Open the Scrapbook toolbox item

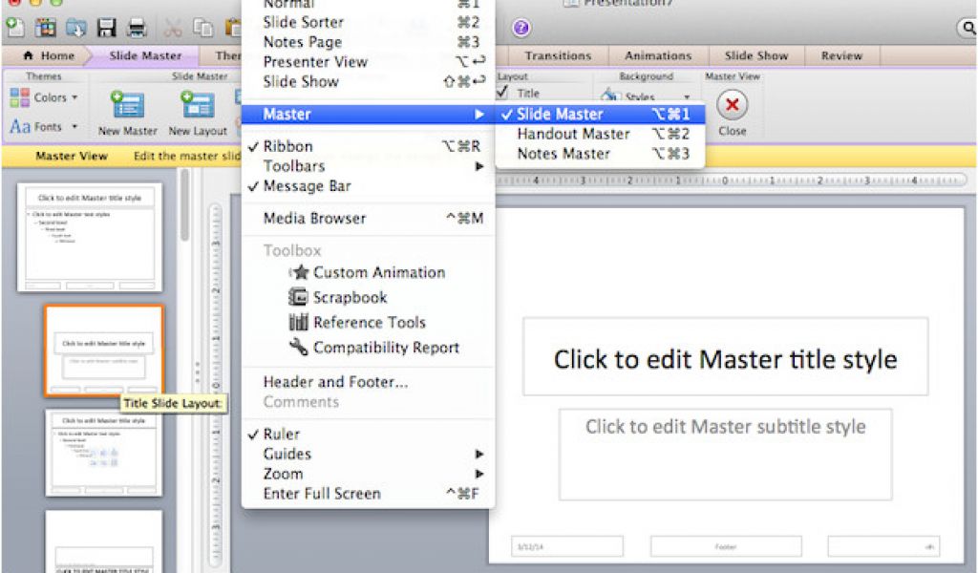tap(350, 297)
